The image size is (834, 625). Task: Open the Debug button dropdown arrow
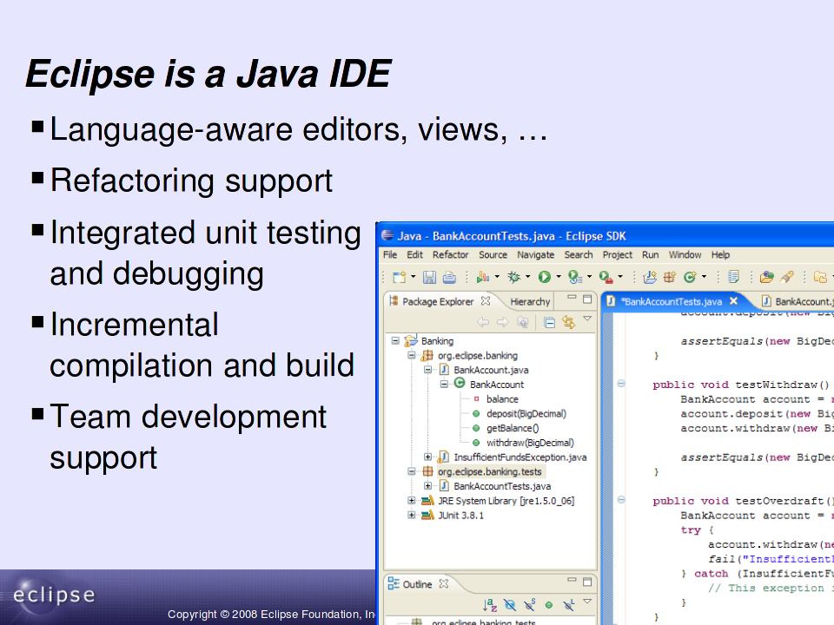(527, 277)
